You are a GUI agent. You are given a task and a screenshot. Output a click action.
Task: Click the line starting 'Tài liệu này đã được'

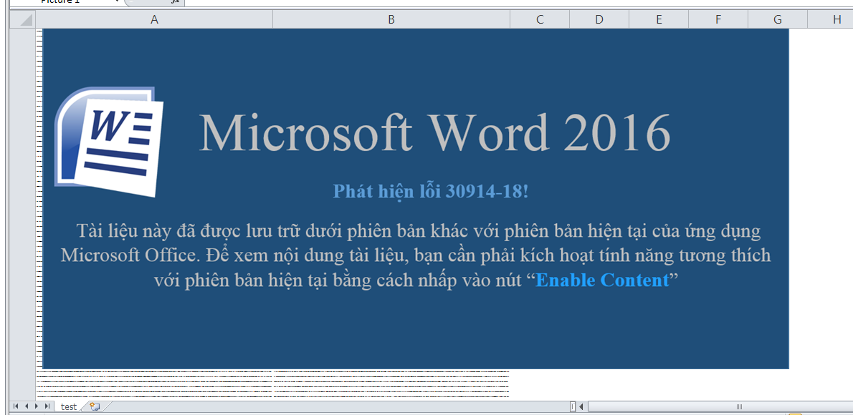pyautogui.click(x=418, y=231)
